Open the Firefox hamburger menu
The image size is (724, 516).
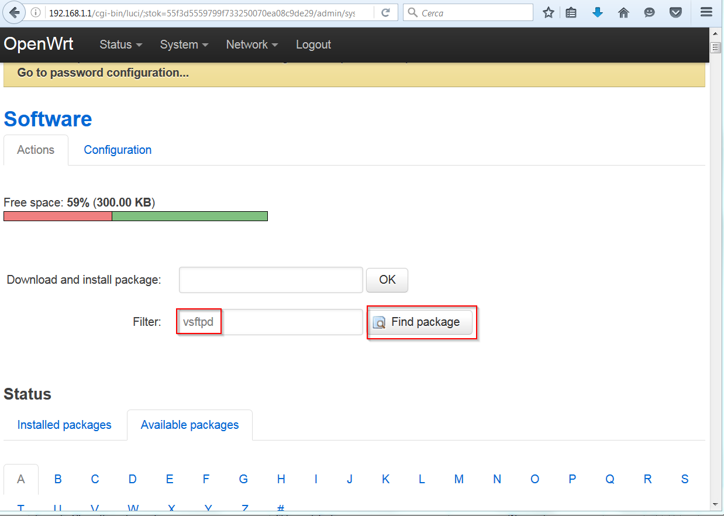[x=706, y=12]
